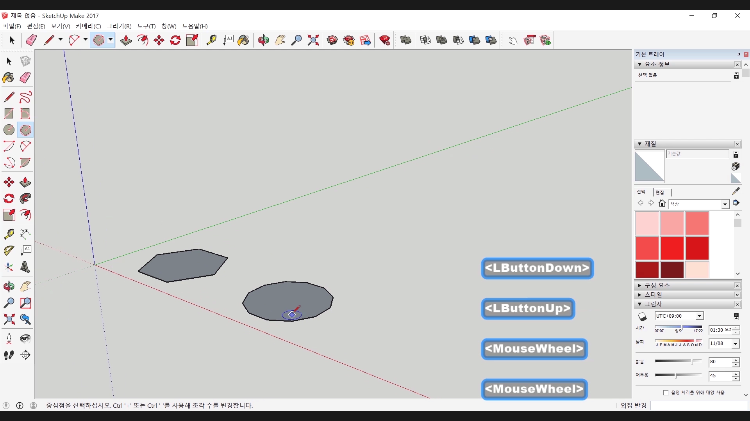Open the 카메라(C) menu
This screenshot has height=421, width=750.
point(88,26)
